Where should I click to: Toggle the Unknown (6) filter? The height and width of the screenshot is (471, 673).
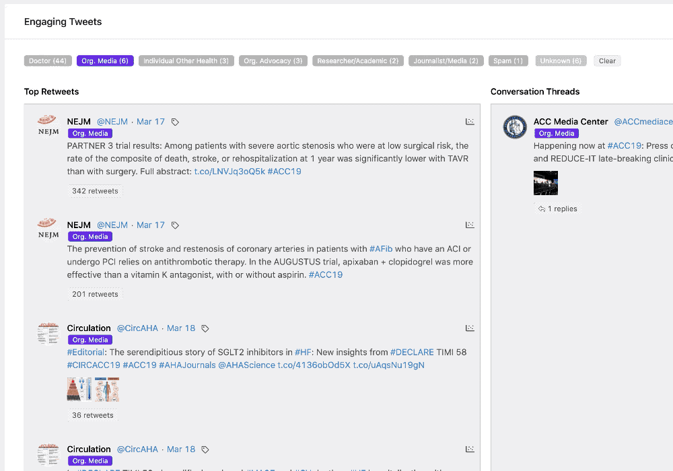click(561, 61)
